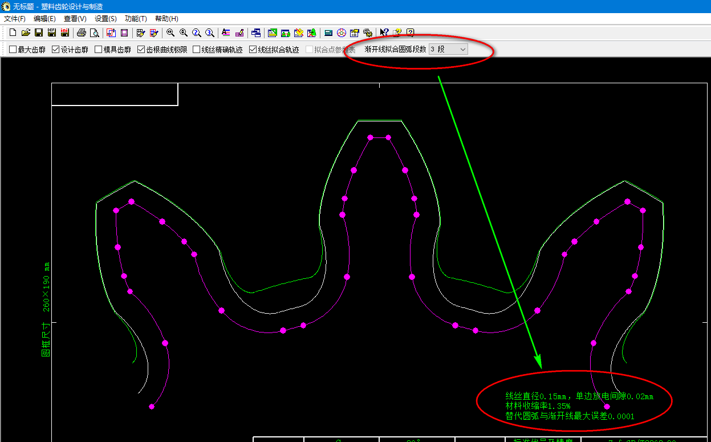
Task: Click the pencil over purple table icon
Action: (239, 33)
